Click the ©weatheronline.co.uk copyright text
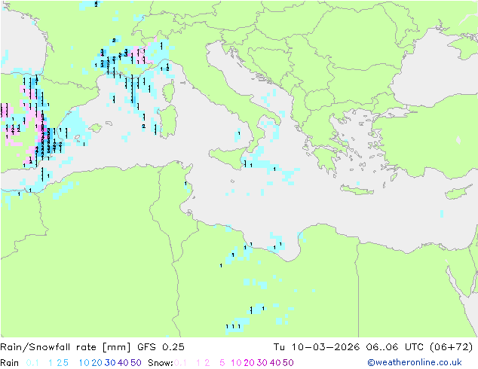This screenshot has height=369, width=478. coord(415,362)
